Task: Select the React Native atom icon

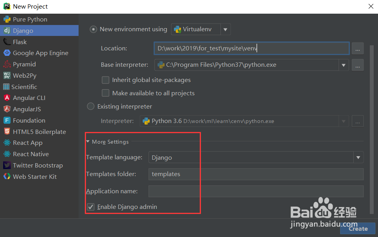Action: (7, 154)
